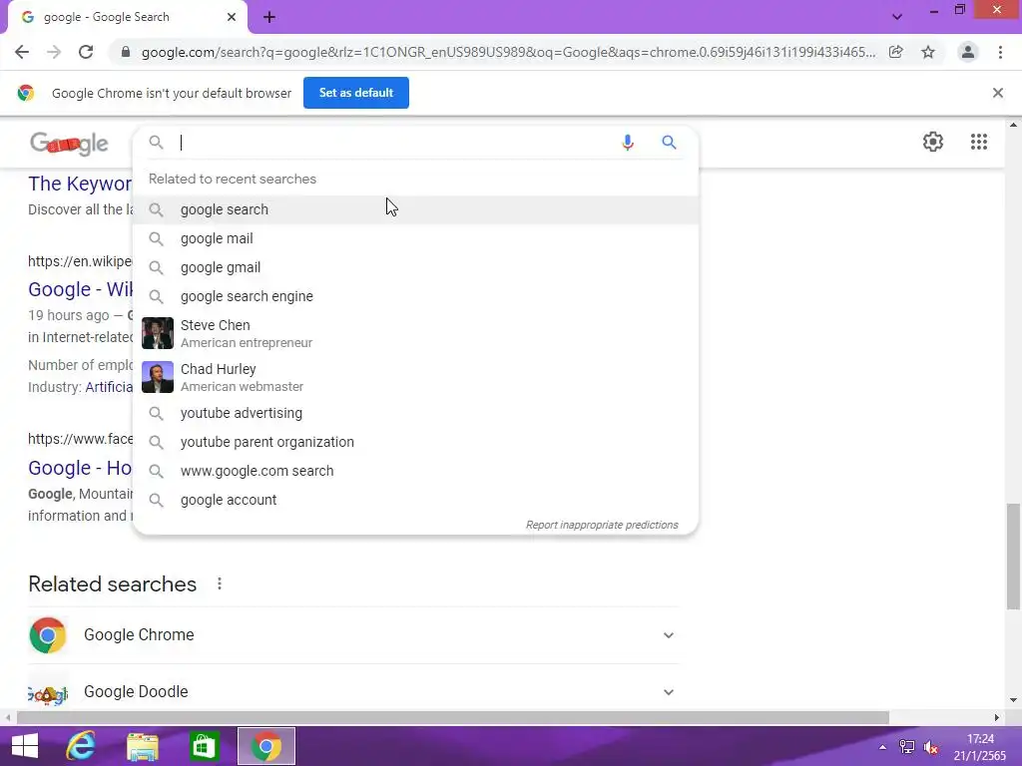1022x766 pixels.
Task: Click the Artificial intelligence industry link
Action: (109, 387)
